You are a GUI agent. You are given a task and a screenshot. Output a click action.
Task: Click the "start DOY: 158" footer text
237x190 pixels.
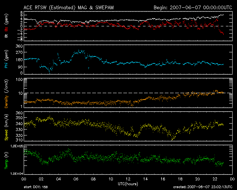pos(36,187)
